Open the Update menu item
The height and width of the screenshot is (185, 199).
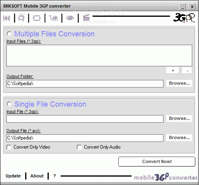coord(13,176)
